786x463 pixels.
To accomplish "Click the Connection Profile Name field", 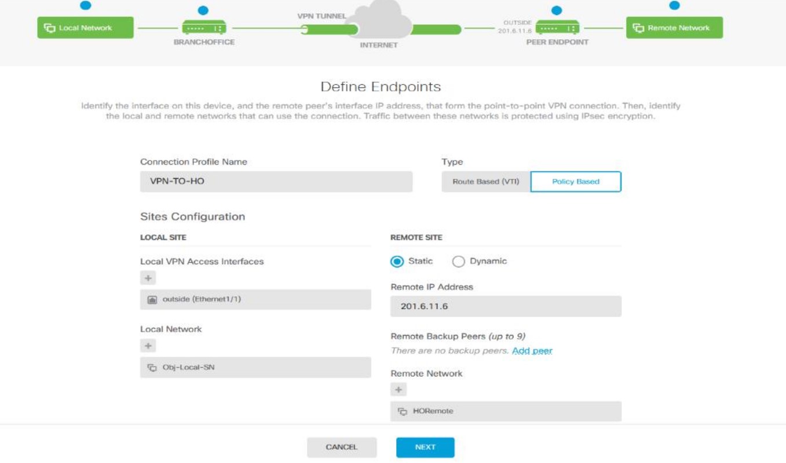I will 276,182.
